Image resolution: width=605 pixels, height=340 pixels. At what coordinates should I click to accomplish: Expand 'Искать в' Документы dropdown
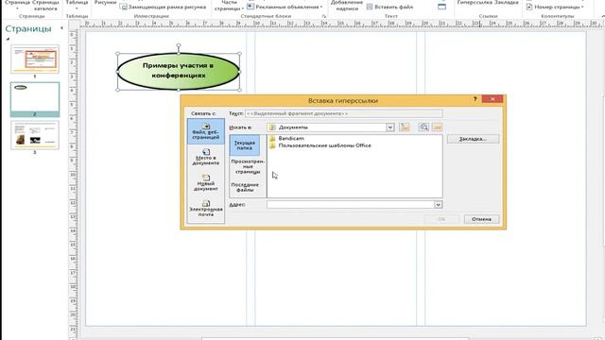point(389,127)
